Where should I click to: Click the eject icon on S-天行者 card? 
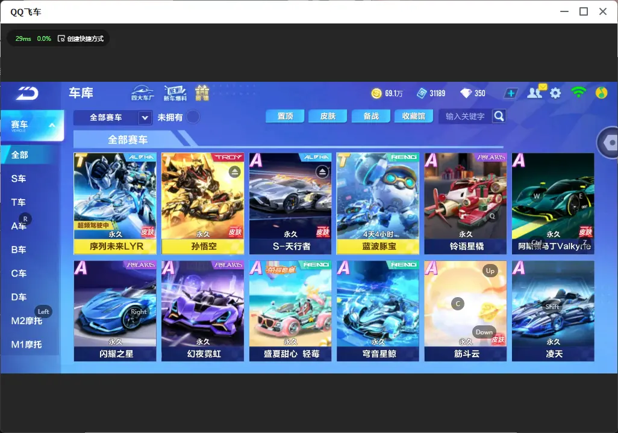pyautogui.click(x=322, y=171)
